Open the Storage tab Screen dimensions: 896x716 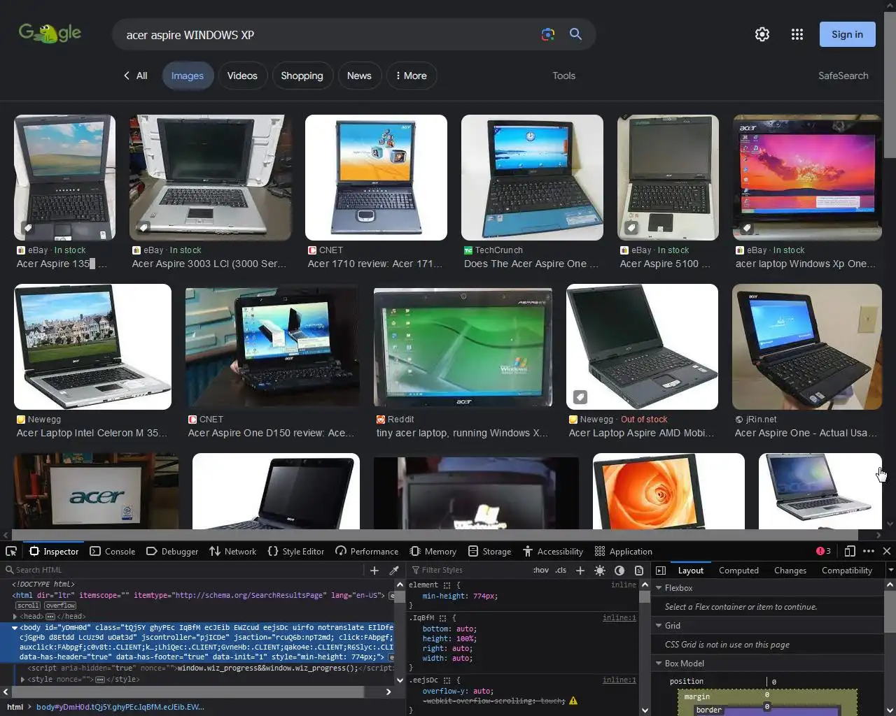pos(490,551)
